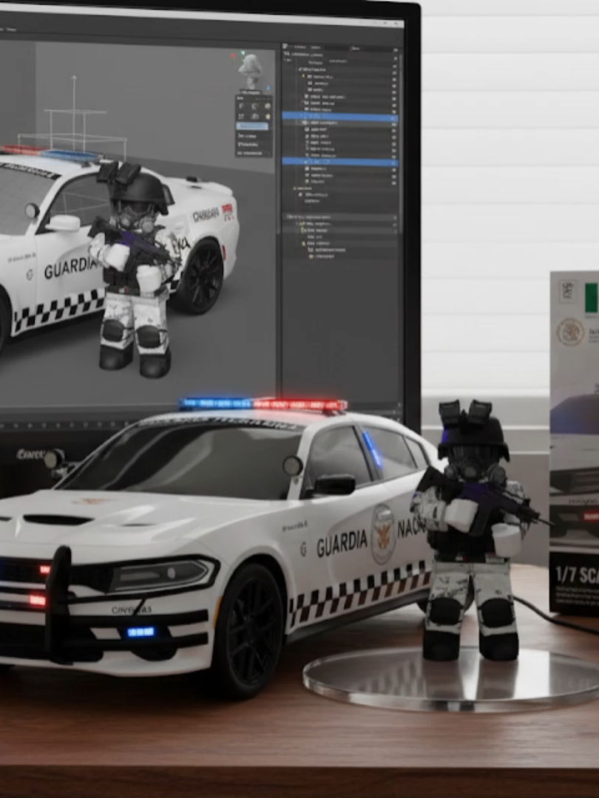Click the red X-axis dot on navigation gizmo
The width and height of the screenshot is (599, 798).
point(233,56)
